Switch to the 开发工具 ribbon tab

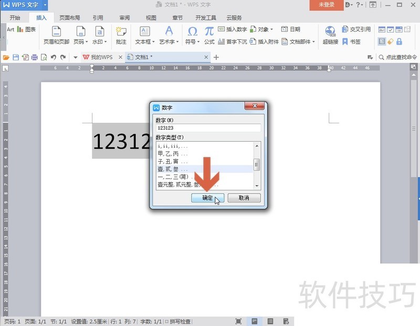[206, 18]
